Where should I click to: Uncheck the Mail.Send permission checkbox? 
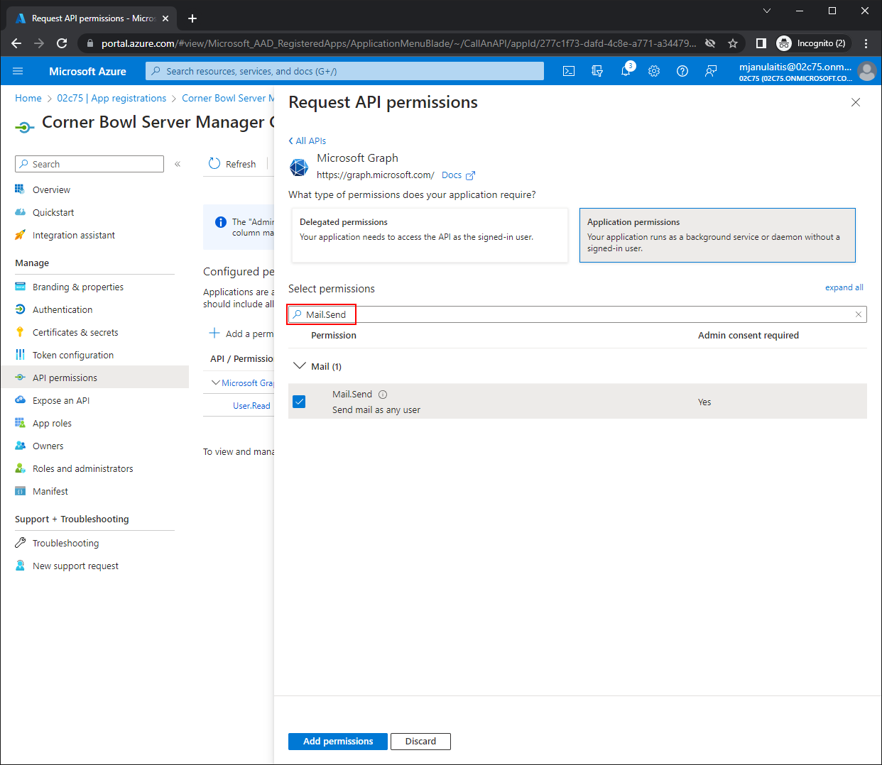(300, 402)
